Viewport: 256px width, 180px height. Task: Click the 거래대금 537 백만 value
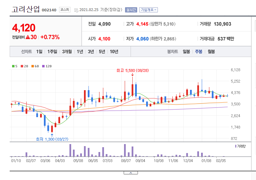(x=226, y=39)
